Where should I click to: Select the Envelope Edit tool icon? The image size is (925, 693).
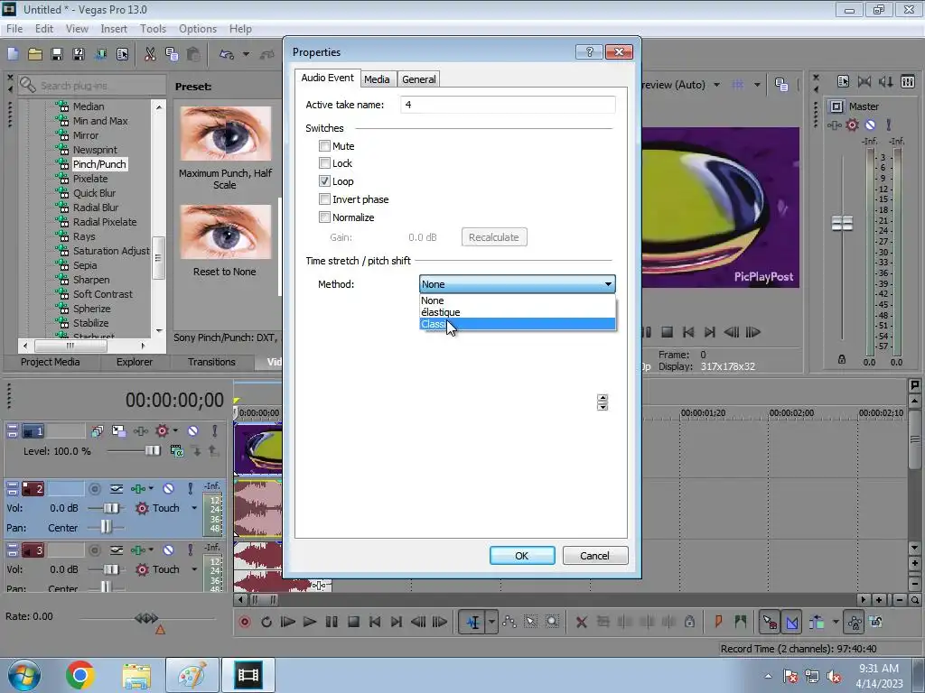[x=509, y=622]
